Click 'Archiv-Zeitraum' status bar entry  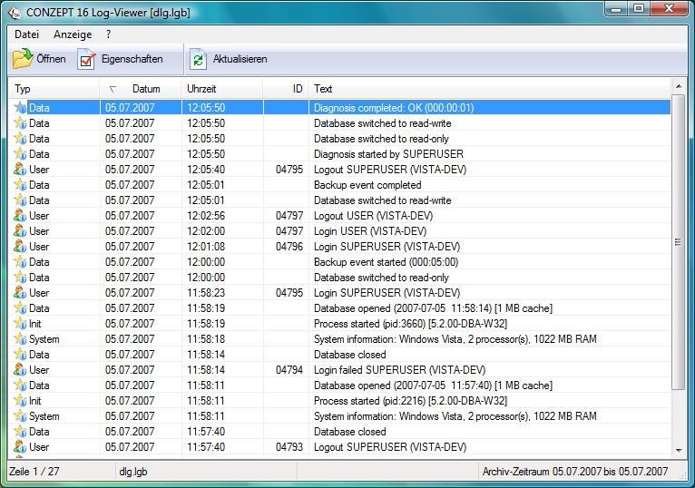click(575, 471)
